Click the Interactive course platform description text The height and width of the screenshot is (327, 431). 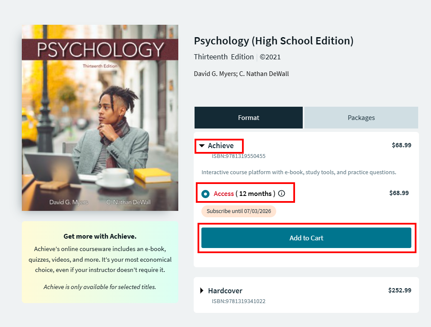coord(298,172)
